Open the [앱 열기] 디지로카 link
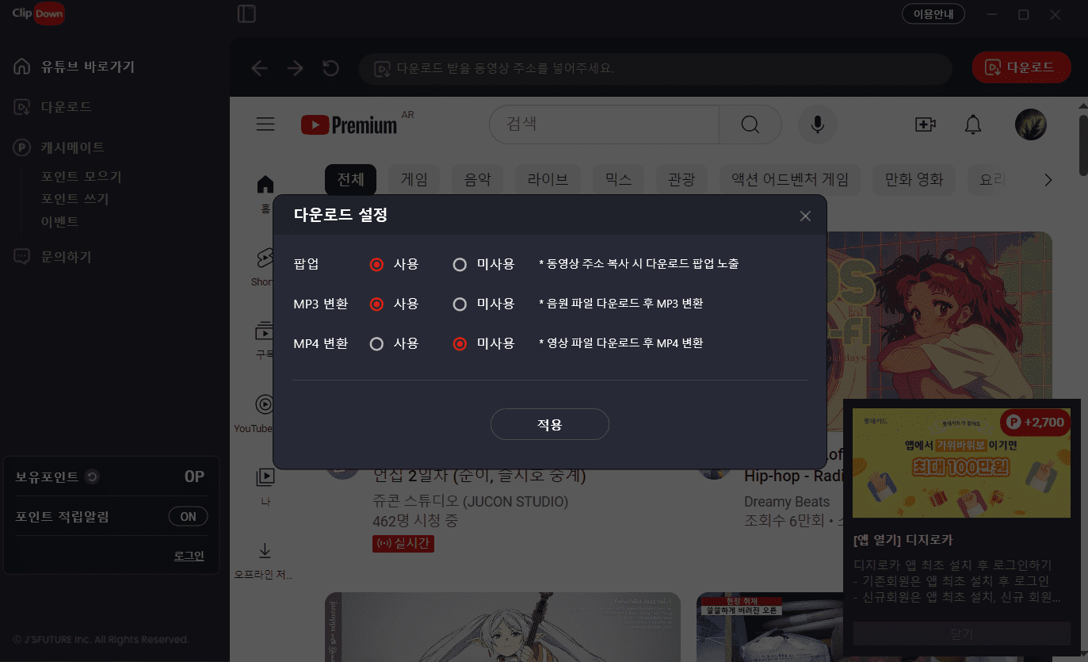1088x662 pixels. point(903,540)
